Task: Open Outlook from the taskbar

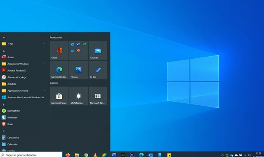Action: coord(151,155)
